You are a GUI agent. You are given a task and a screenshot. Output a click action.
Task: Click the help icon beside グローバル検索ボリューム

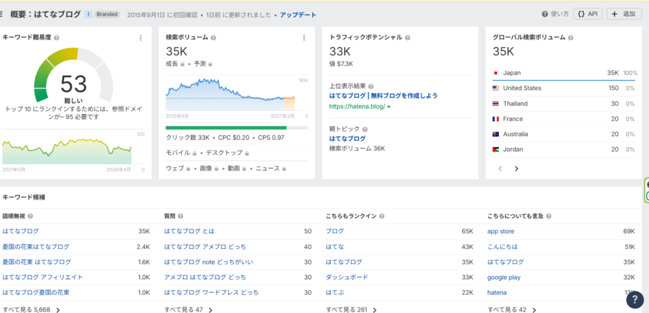(570, 38)
